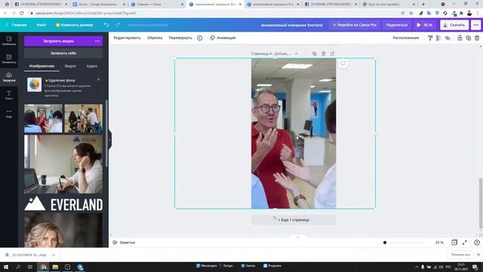Viewport: 483px width, 272px height.
Task: Select the wheelchair photo upload thumbnail
Action: [x=84, y=119]
